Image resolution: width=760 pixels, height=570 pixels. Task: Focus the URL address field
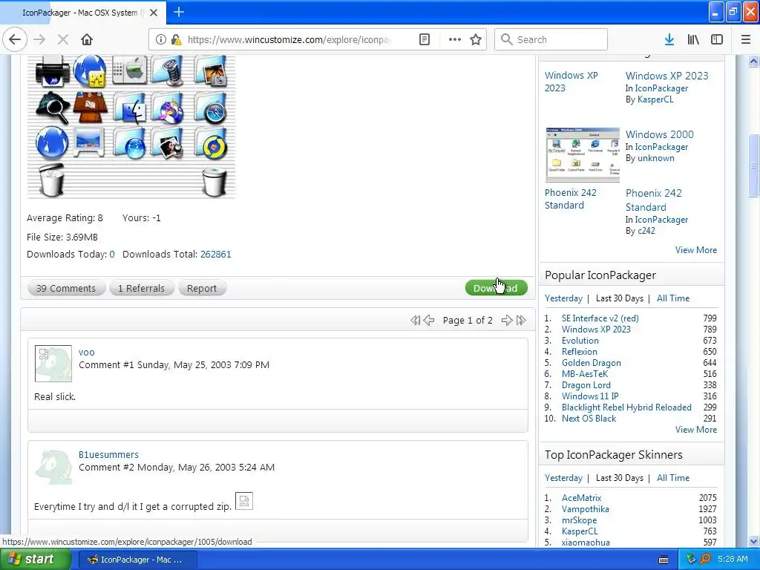pos(289,40)
